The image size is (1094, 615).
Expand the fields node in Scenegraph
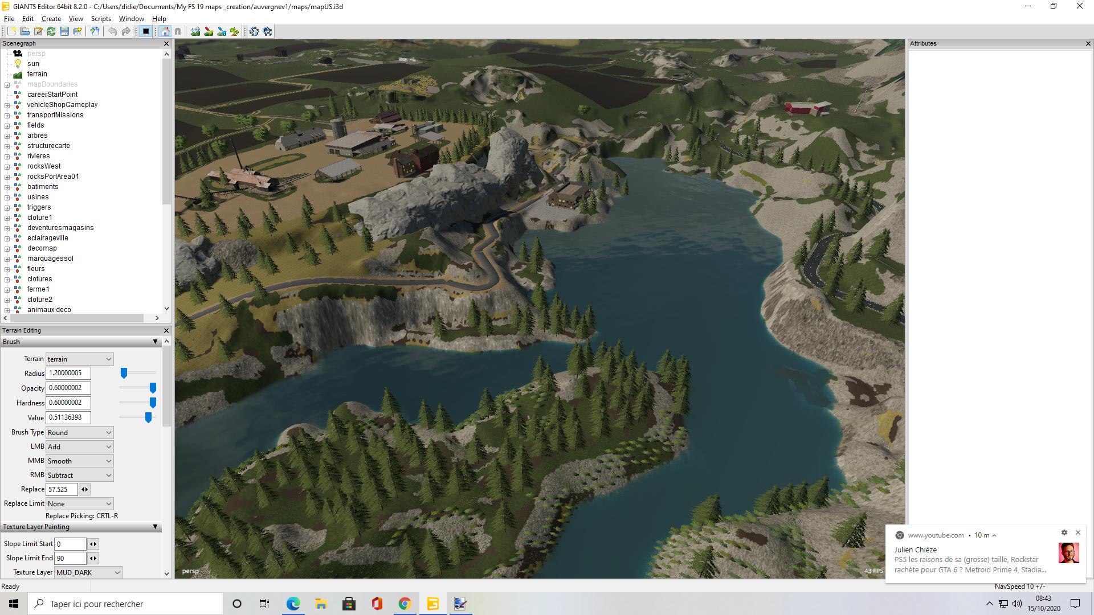pos(7,125)
